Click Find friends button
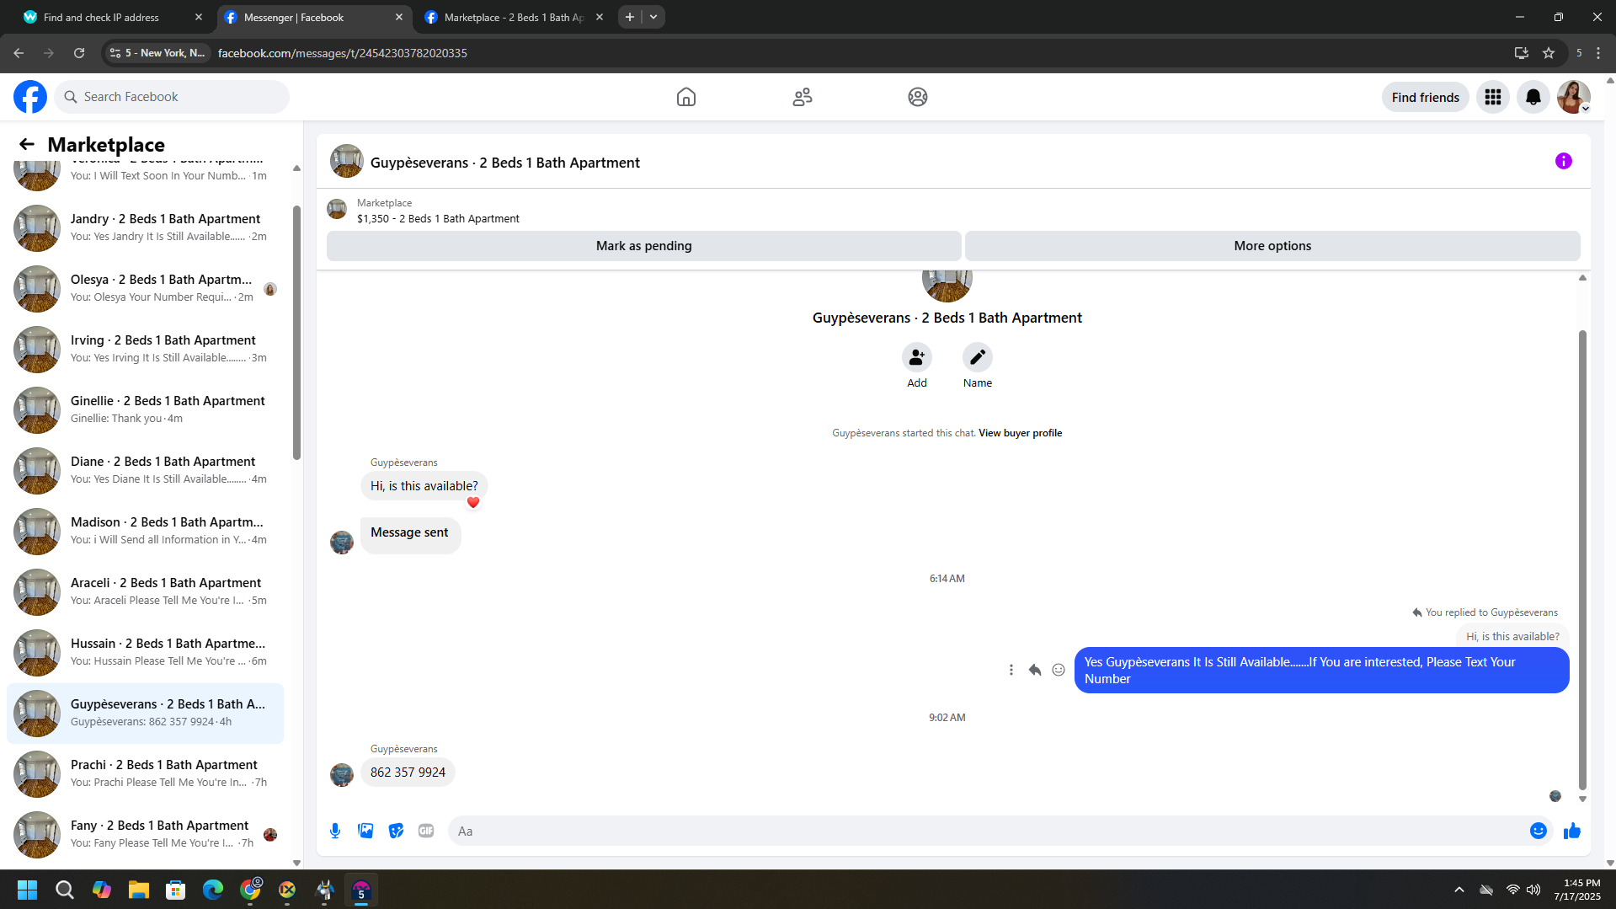Screen dimensions: 1616x909 [x=1426, y=98]
